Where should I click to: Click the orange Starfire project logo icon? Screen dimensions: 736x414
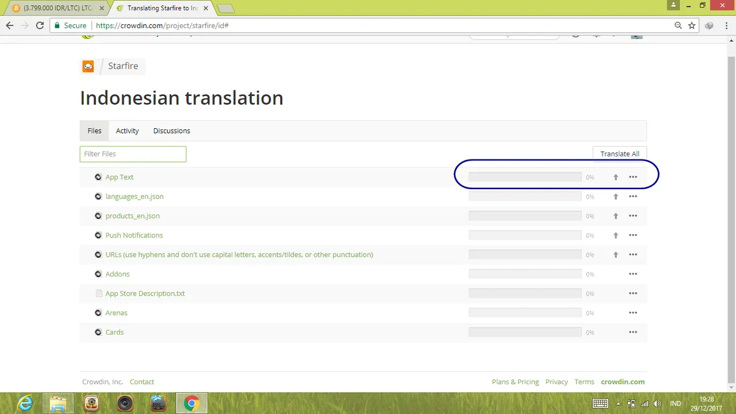tap(88, 66)
